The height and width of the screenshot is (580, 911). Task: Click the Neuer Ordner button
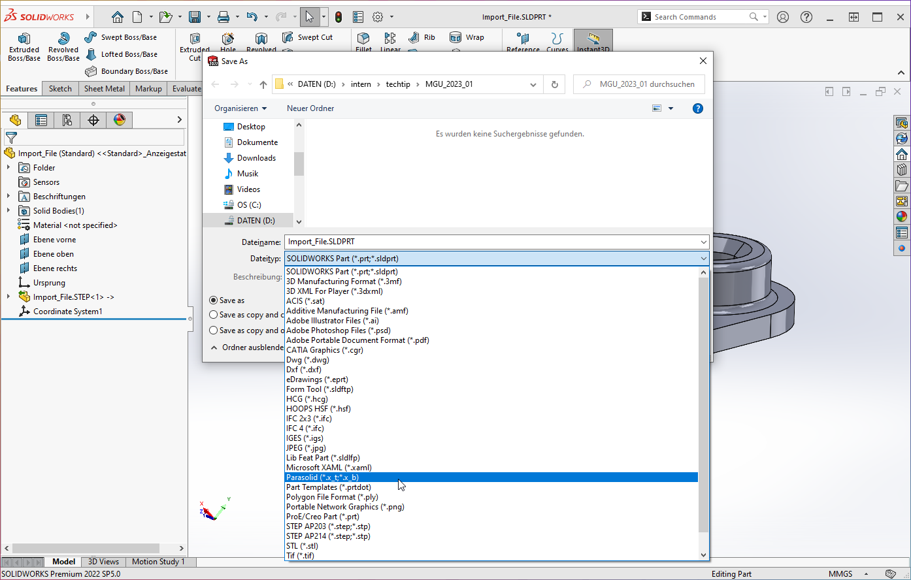point(310,108)
